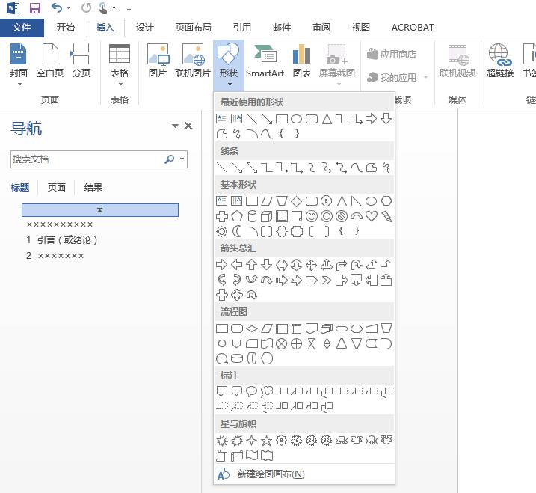Image resolution: width=536 pixels, height=493 pixels.
Task: Select the lightning bolt shape
Action: (x=386, y=216)
